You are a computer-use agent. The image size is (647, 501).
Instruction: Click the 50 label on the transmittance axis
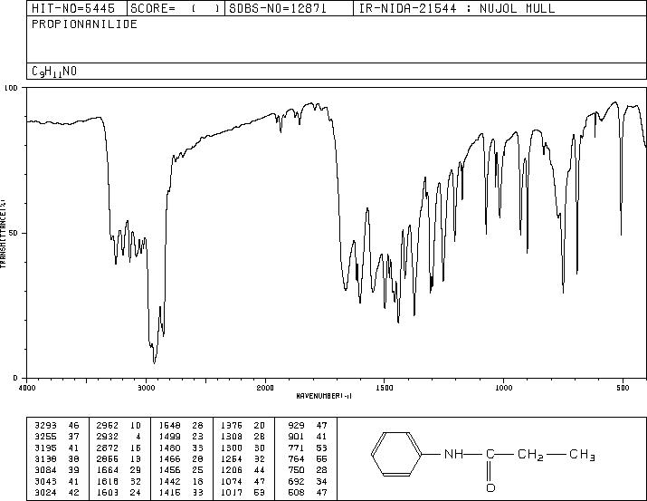pos(14,233)
